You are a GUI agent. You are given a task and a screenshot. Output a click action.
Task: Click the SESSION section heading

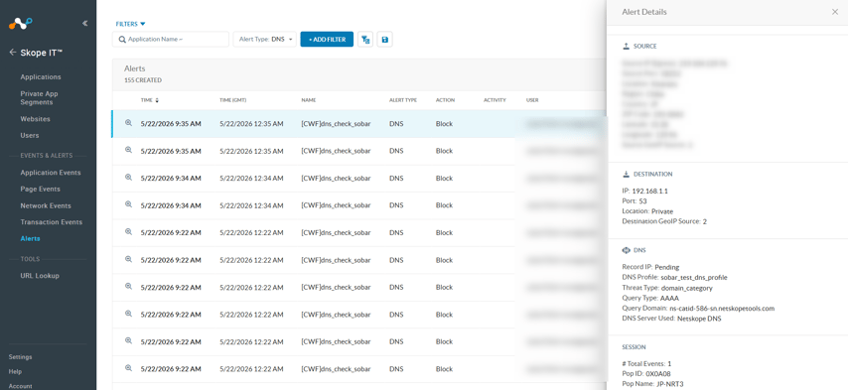pyautogui.click(x=634, y=347)
